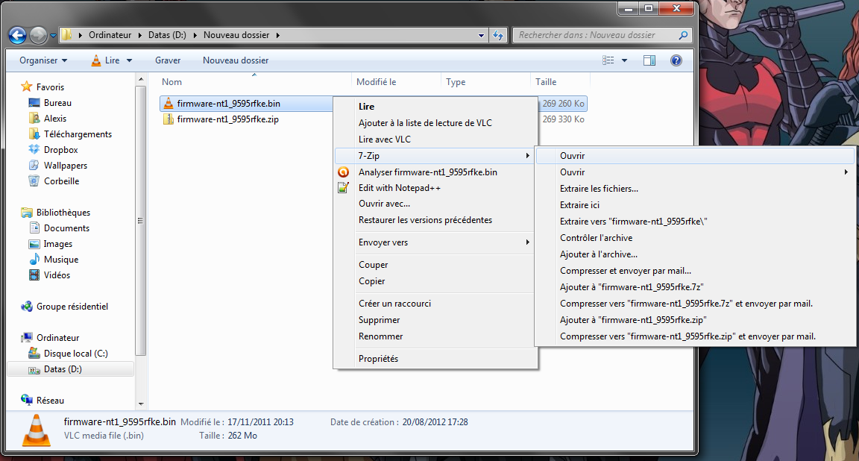Click the Réseau network icon
Viewport: 859px width, 461px height.
[x=26, y=400]
